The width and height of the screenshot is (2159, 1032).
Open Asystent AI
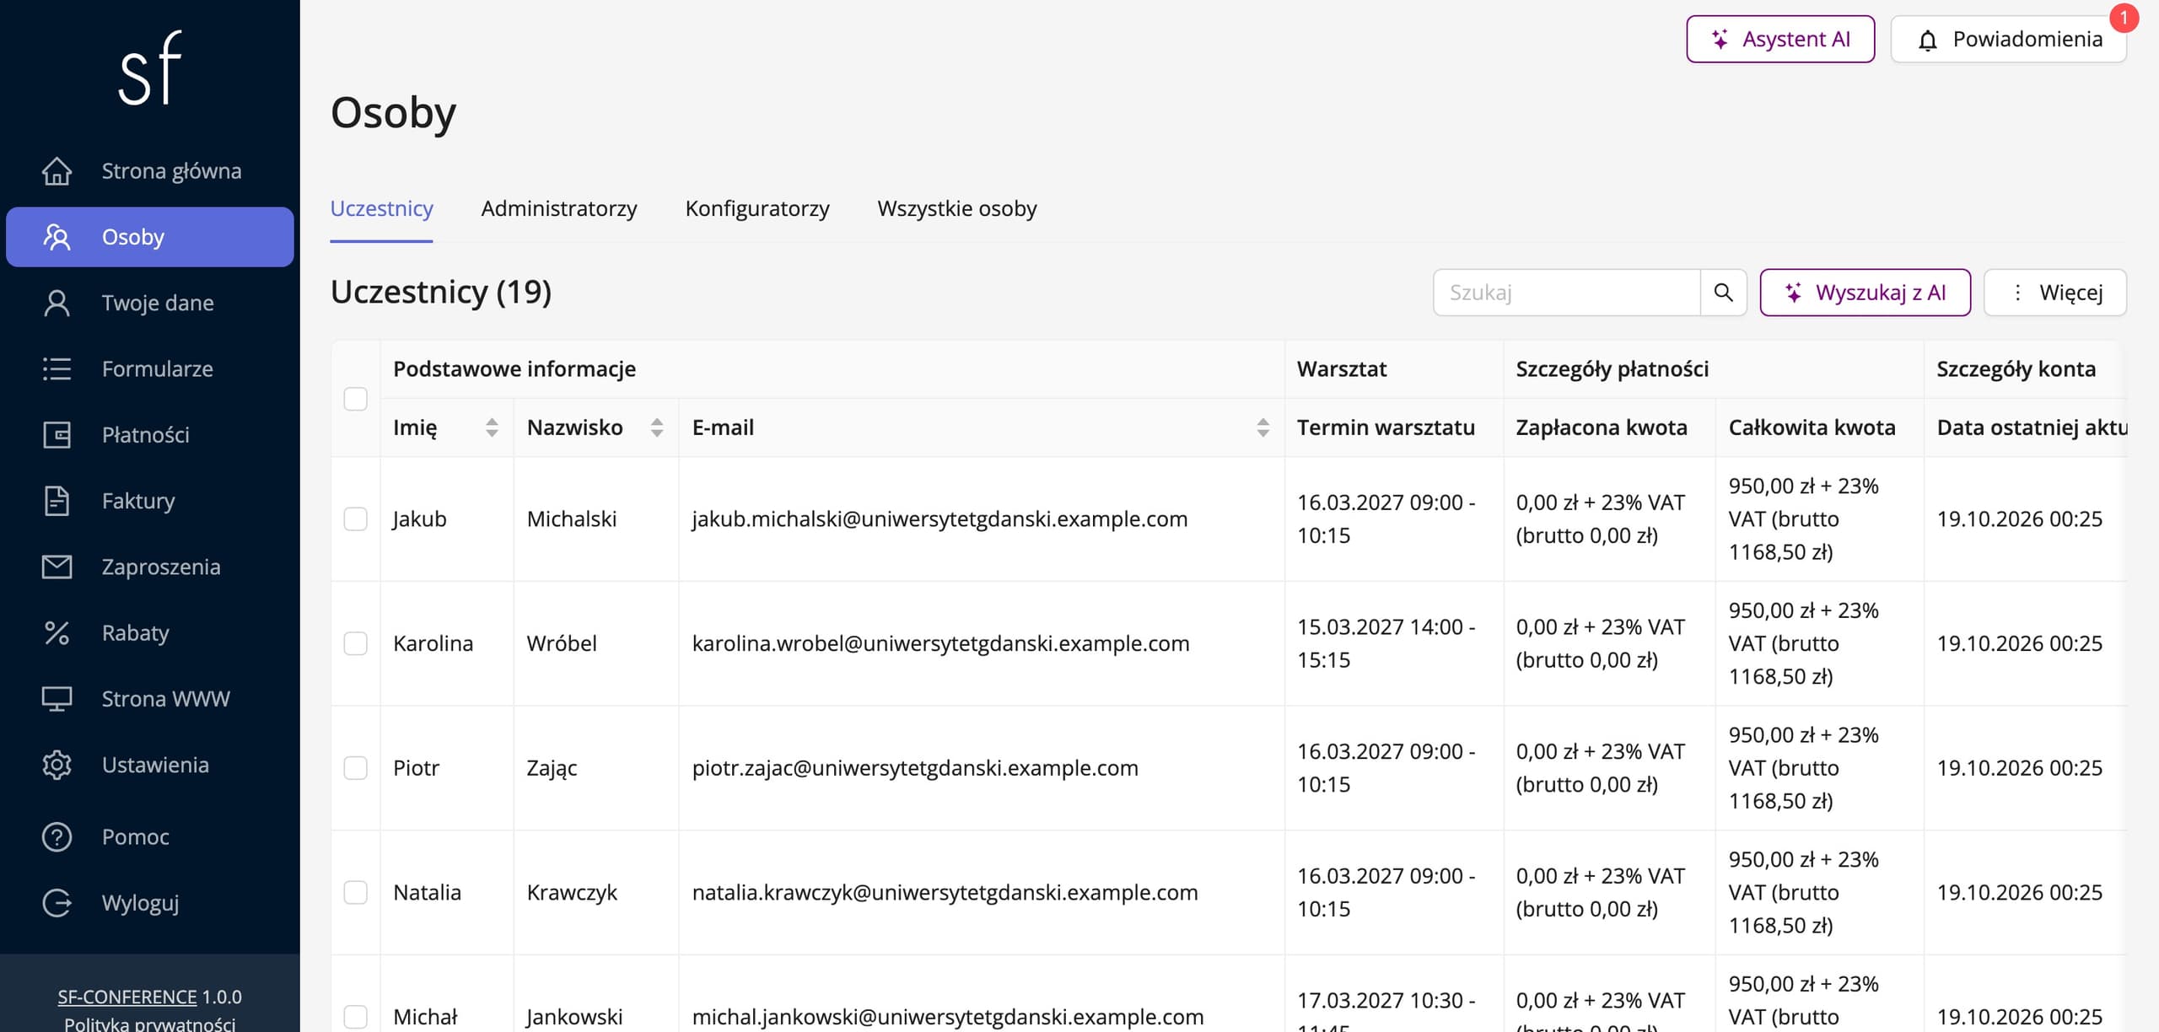click(x=1780, y=39)
